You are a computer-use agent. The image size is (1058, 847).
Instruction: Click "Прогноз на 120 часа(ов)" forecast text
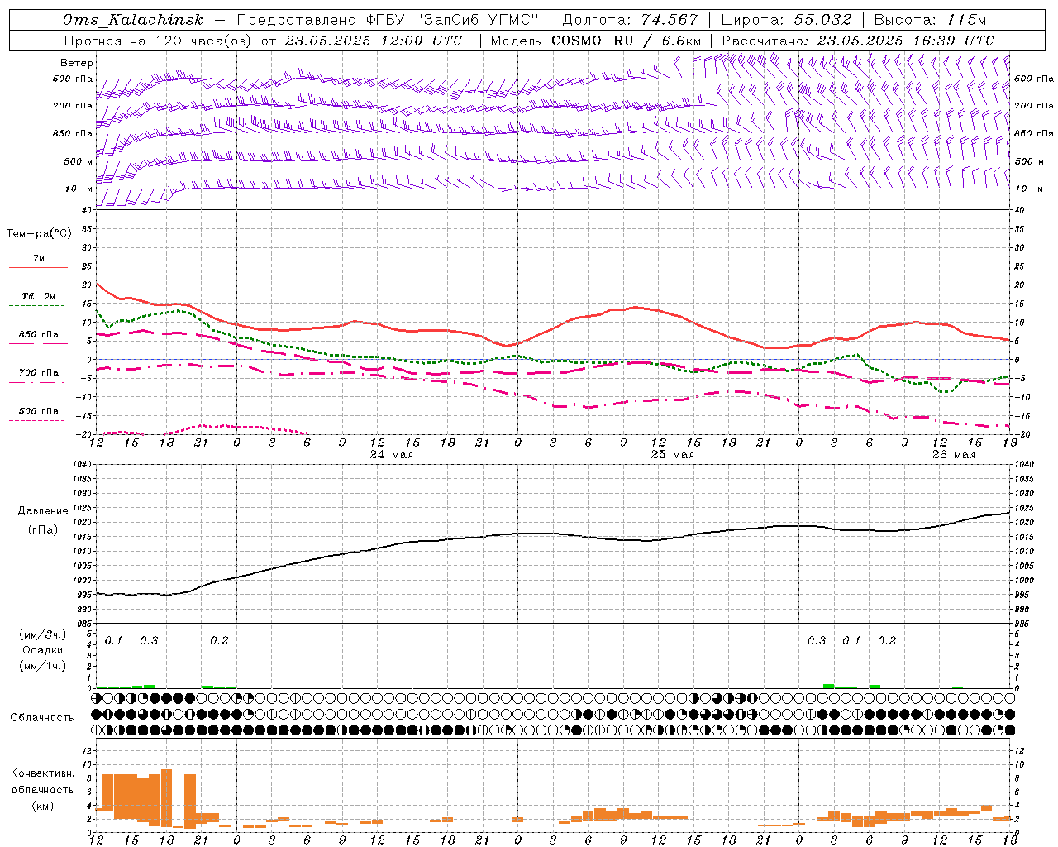tap(159, 41)
